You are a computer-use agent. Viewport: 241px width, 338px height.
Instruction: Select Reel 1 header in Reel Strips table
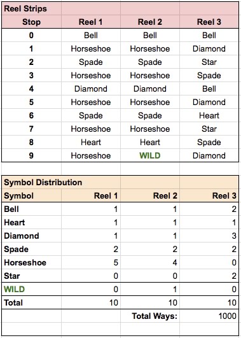[91, 22]
